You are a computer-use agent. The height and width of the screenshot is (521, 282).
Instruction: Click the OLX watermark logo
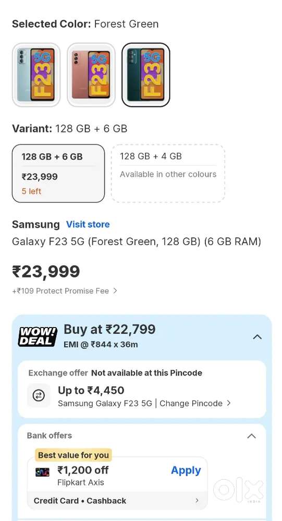(239, 490)
